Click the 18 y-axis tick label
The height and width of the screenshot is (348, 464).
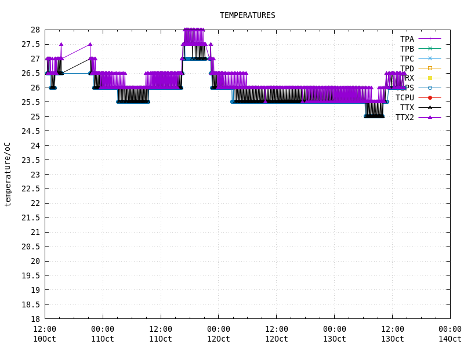pos(35,319)
